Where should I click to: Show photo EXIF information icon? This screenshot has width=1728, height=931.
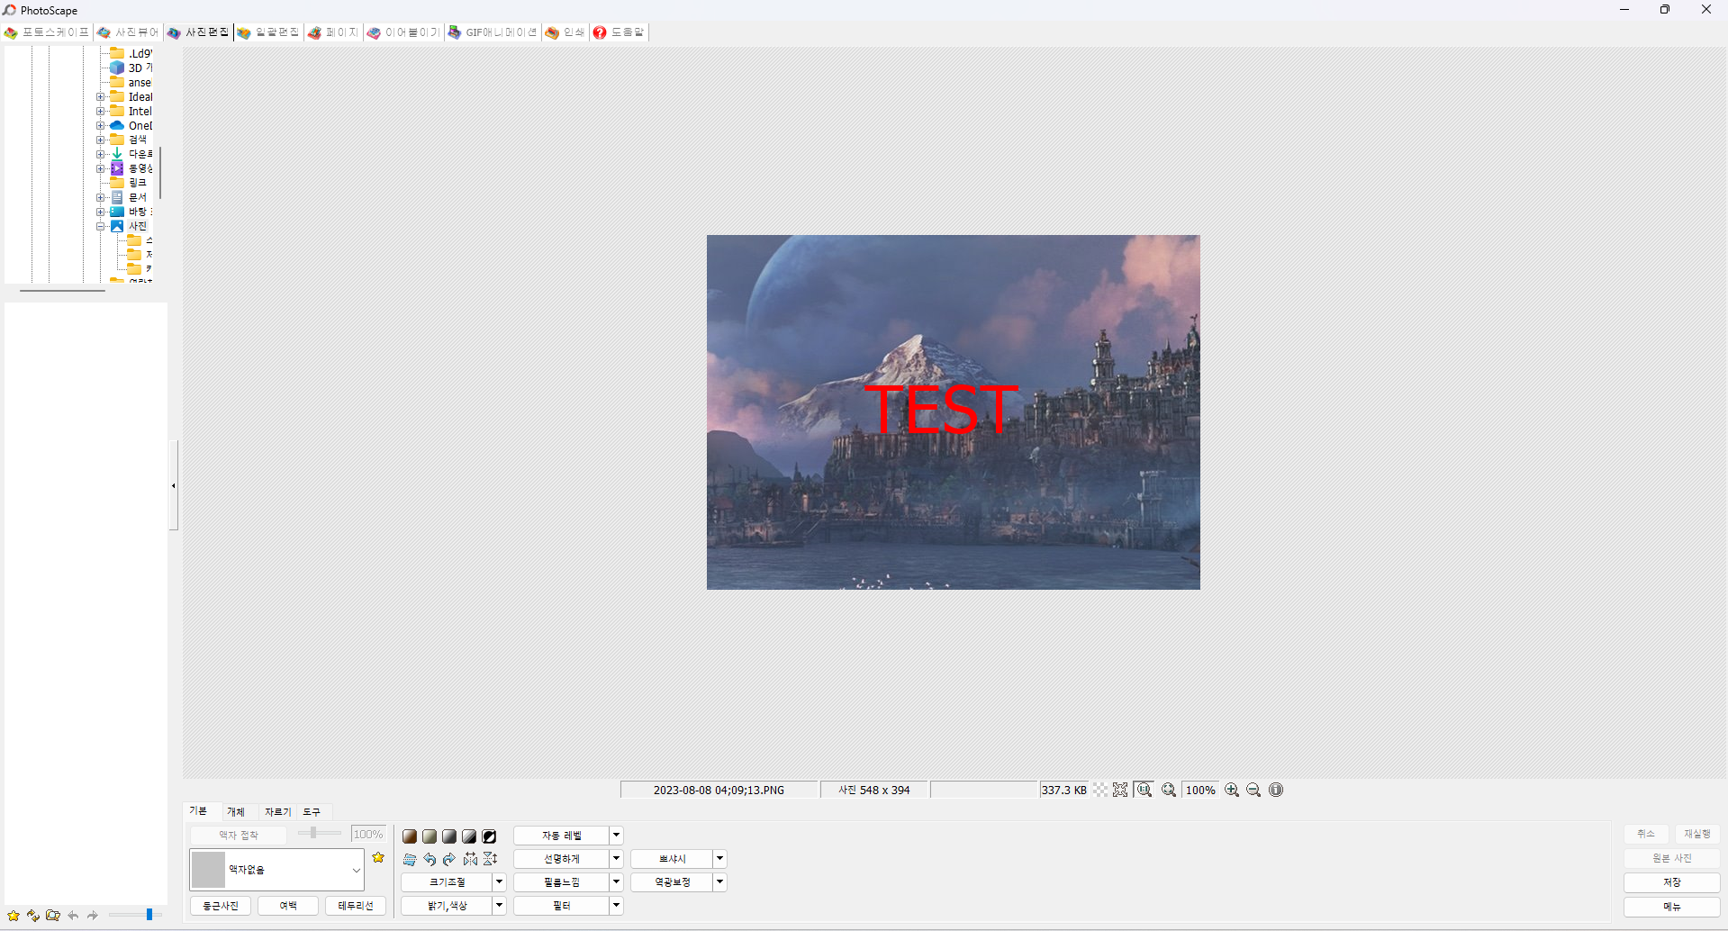point(1276,790)
